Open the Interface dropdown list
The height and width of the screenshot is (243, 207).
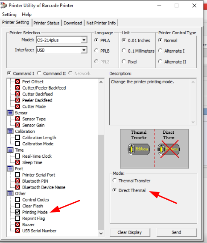(x=84, y=50)
